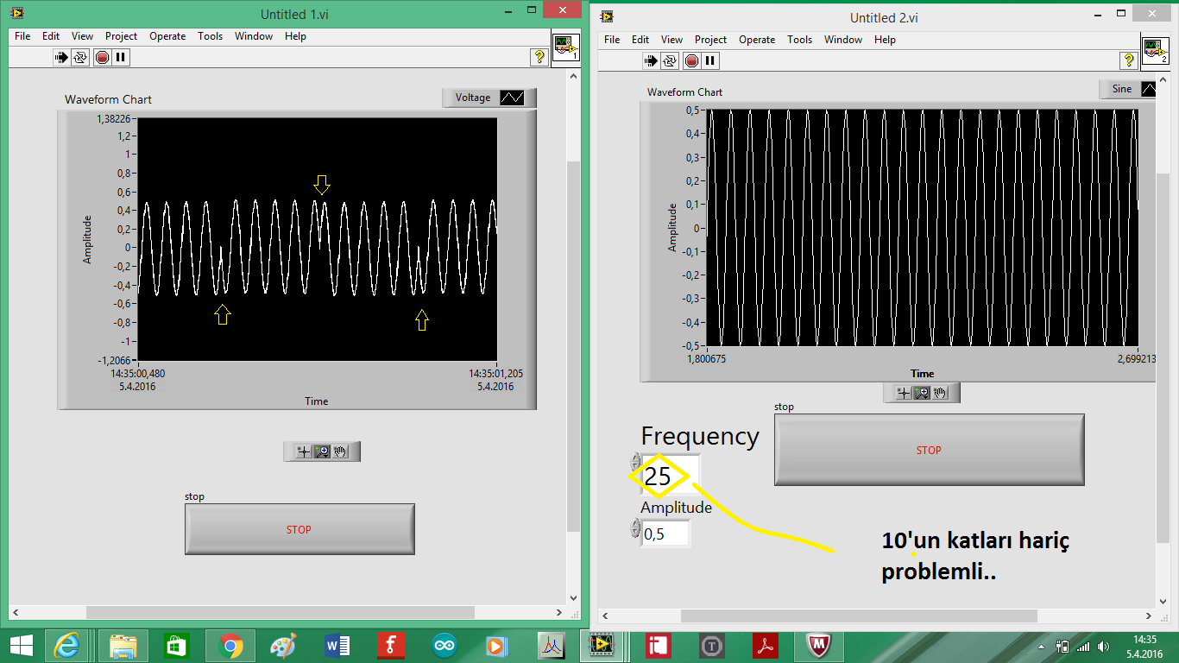Click the horizontal scrollbar of Untitled 2.vi
The image size is (1179, 663).
tap(877, 616)
